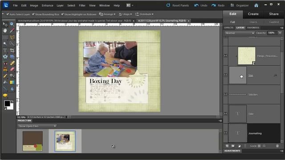Click the Delete Layer trash icon
285x160 pixels.
(x=277, y=146)
